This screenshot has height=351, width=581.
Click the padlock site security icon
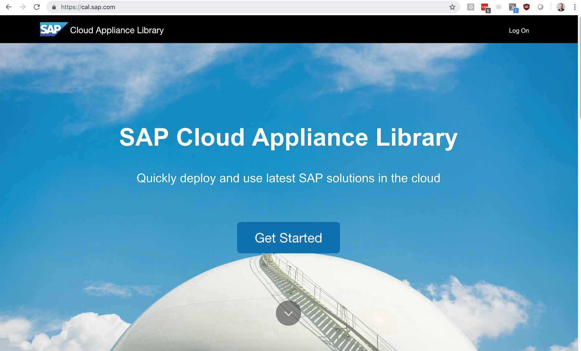tap(54, 7)
